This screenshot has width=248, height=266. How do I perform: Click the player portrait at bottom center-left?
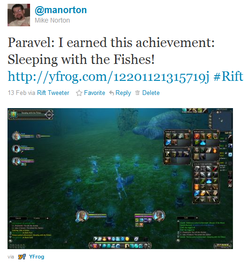pyautogui.click(x=82, y=216)
